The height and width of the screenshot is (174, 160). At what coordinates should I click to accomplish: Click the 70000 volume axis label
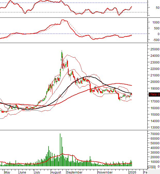point(154,134)
